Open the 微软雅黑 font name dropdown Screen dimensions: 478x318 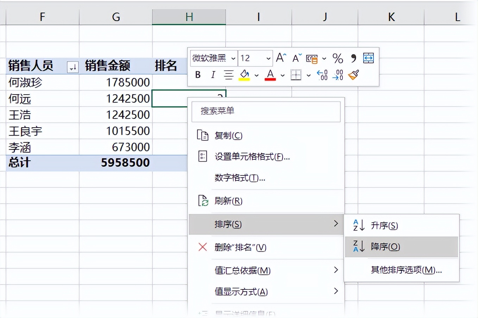233,58
